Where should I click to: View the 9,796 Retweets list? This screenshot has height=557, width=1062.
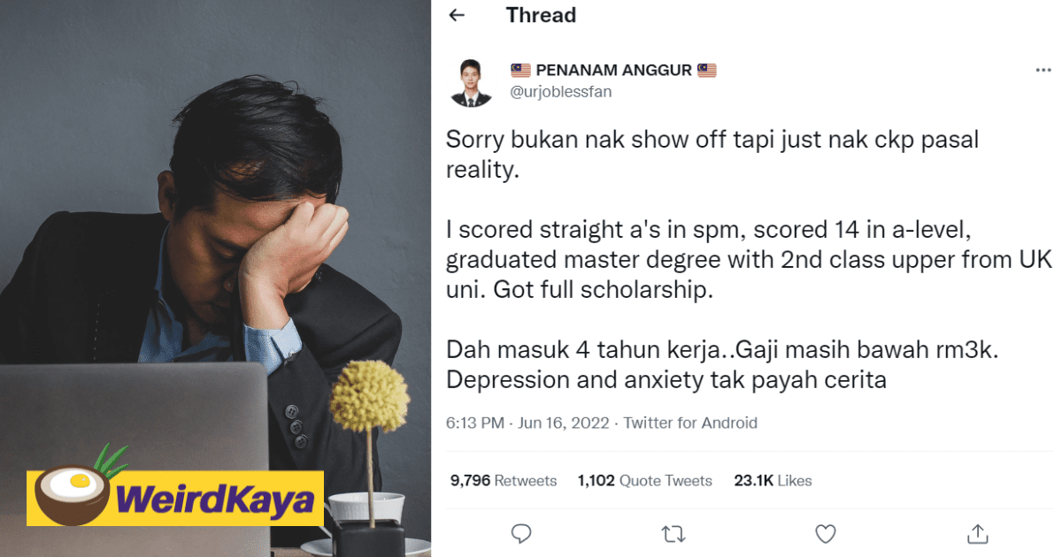[504, 481]
